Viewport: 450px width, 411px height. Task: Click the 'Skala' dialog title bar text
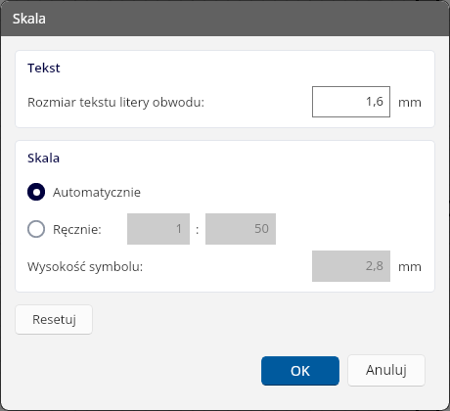(29, 19)
